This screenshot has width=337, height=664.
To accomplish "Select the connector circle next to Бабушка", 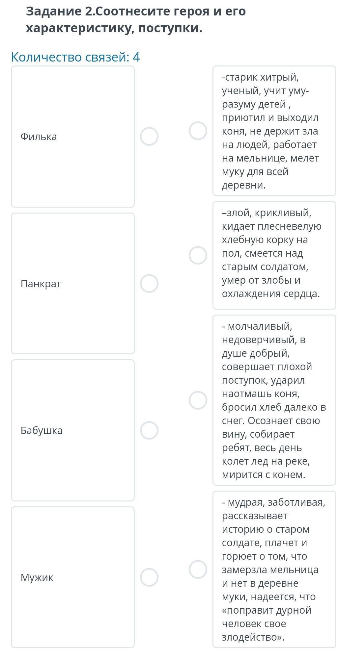I will [149, 430].
